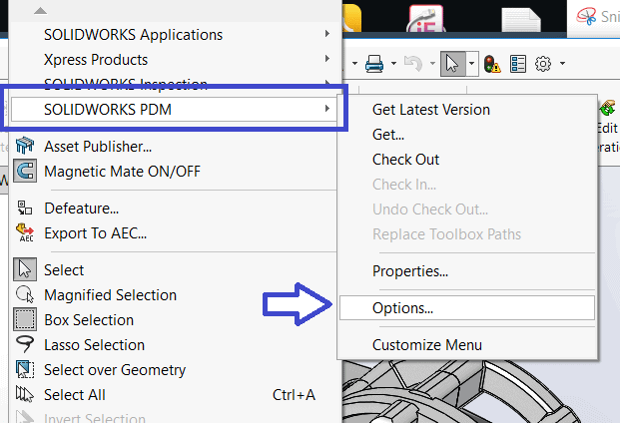This screenshot has height=423, width=620.
Task: Click the menu scroll-up triangle
Action: (40, 11)
